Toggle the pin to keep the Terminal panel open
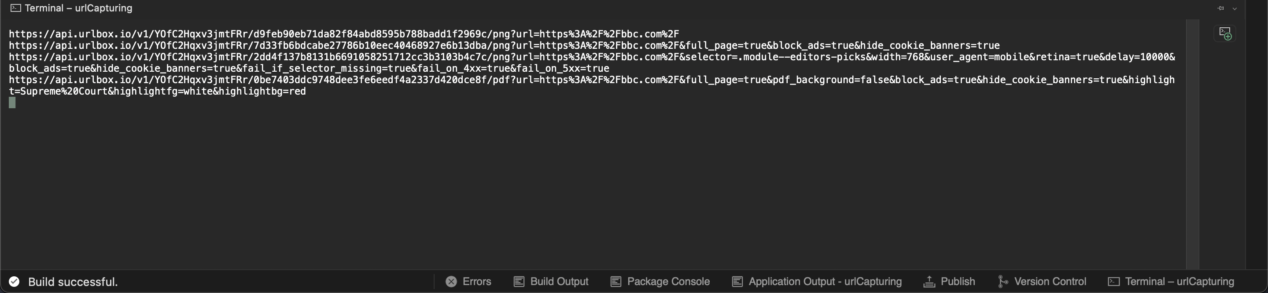This screenshot has height=293, width=1268. click(x=1220, y=8)
